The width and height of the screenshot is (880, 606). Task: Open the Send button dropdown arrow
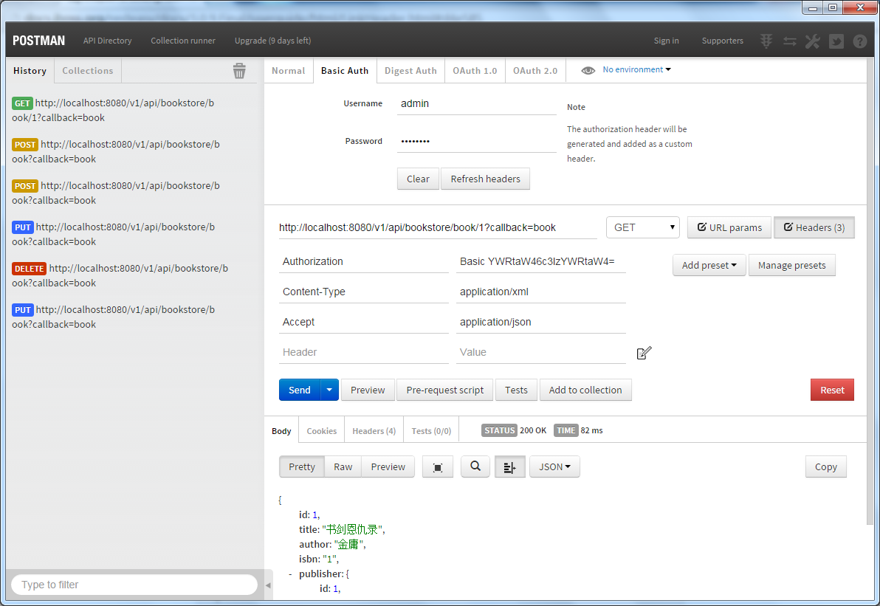[x=329, y=390]
